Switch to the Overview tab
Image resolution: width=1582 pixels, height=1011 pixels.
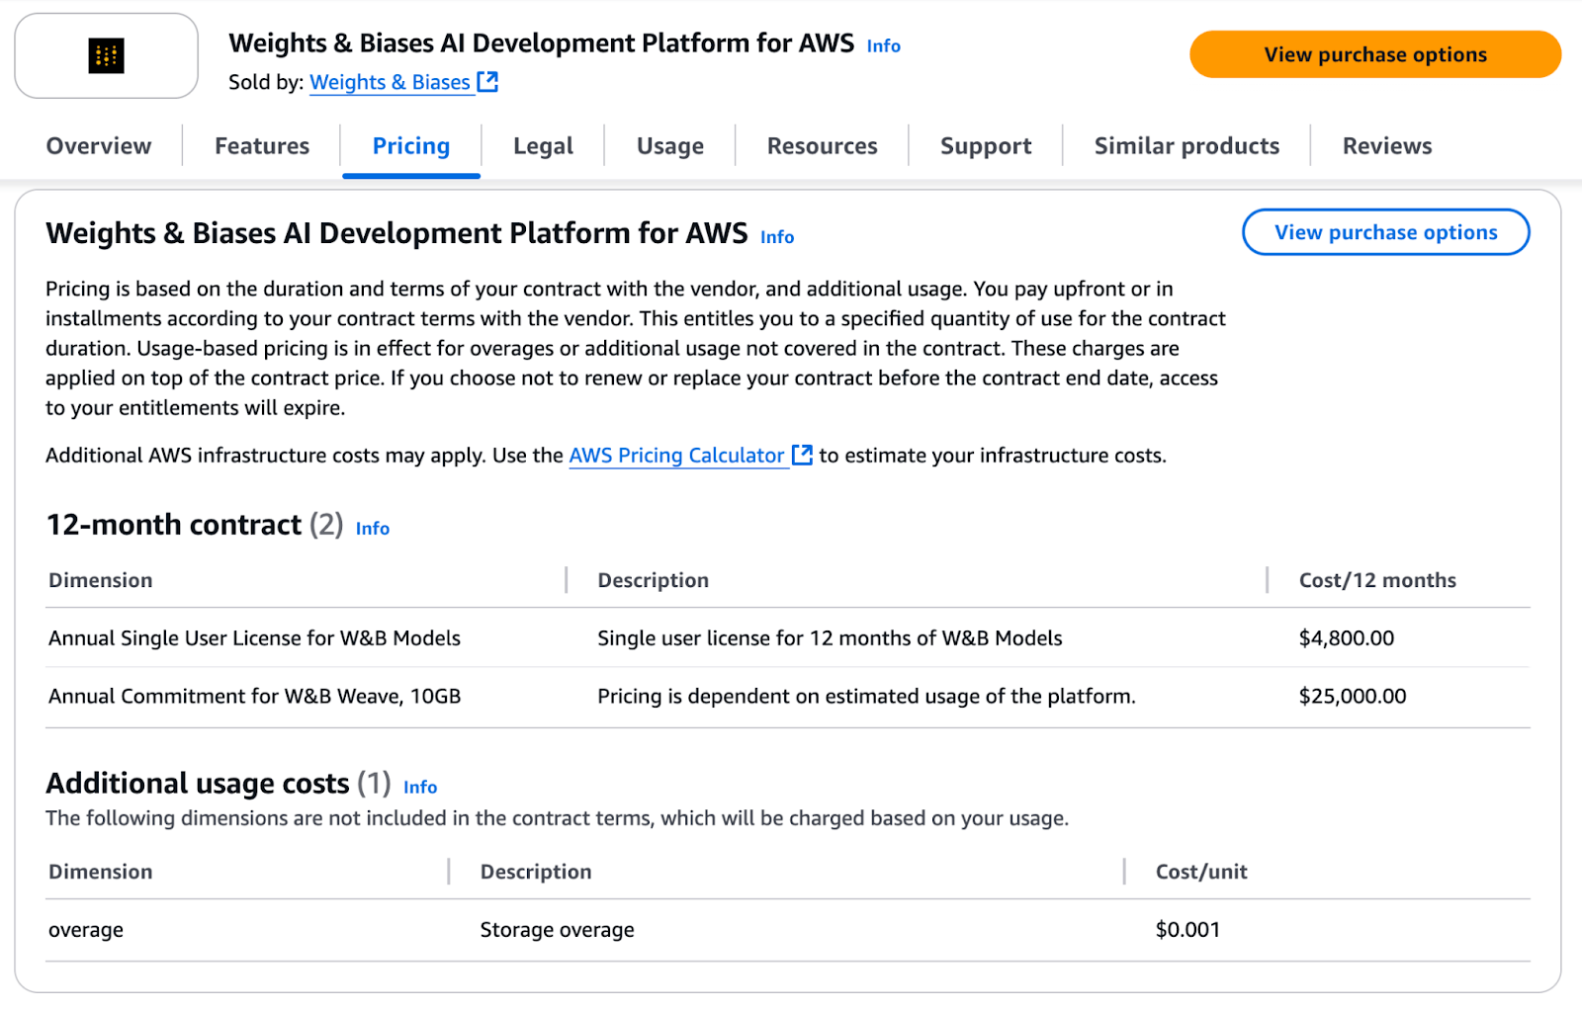click(x=99, y=146)
